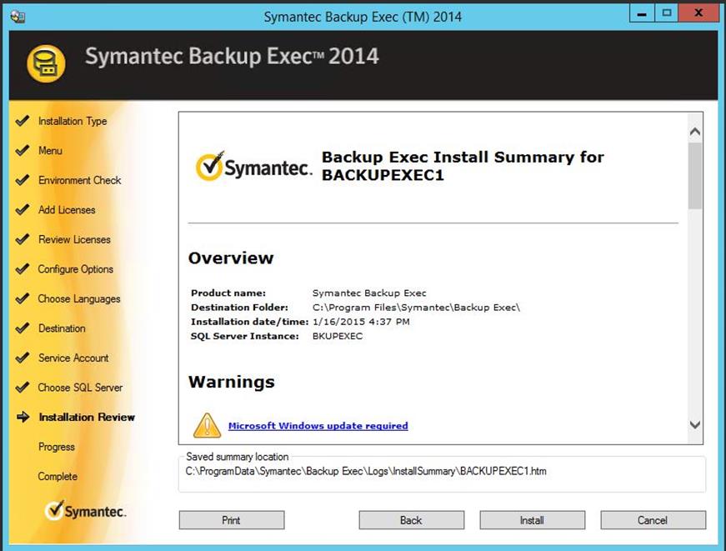Image resolution: width=726 pixels, height=551 pixels.
Task: Click the Overview heading
Action: click(231, 258)
